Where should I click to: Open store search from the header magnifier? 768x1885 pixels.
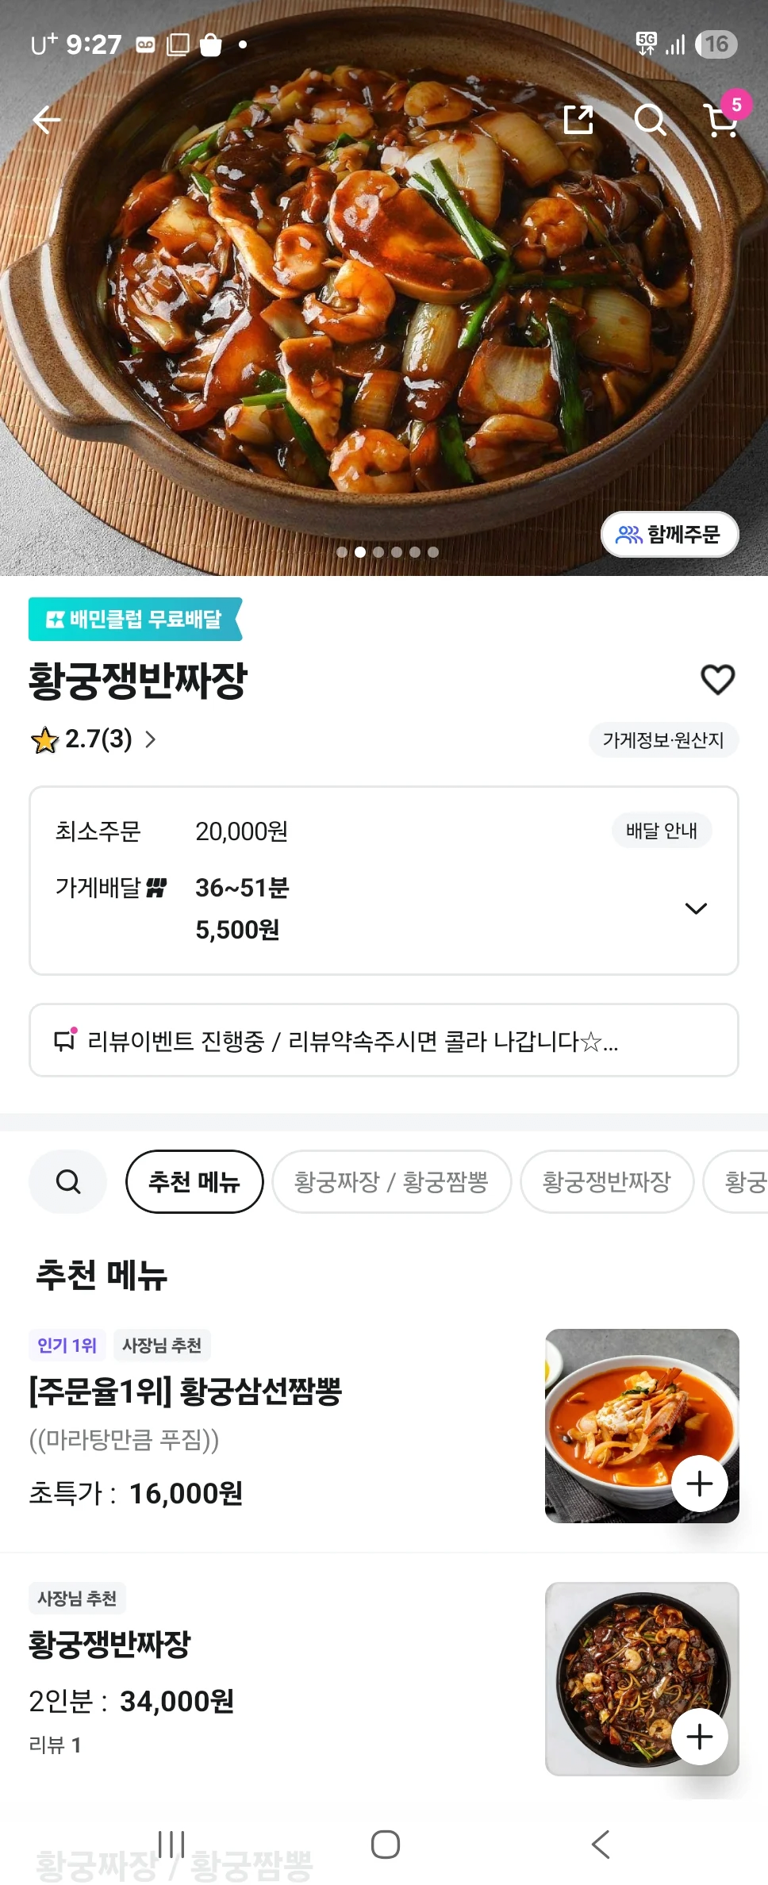(x=650, y=121)
